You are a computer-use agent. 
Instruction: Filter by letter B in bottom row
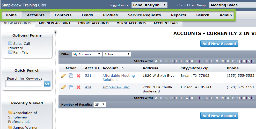click(x=161, y=98)
